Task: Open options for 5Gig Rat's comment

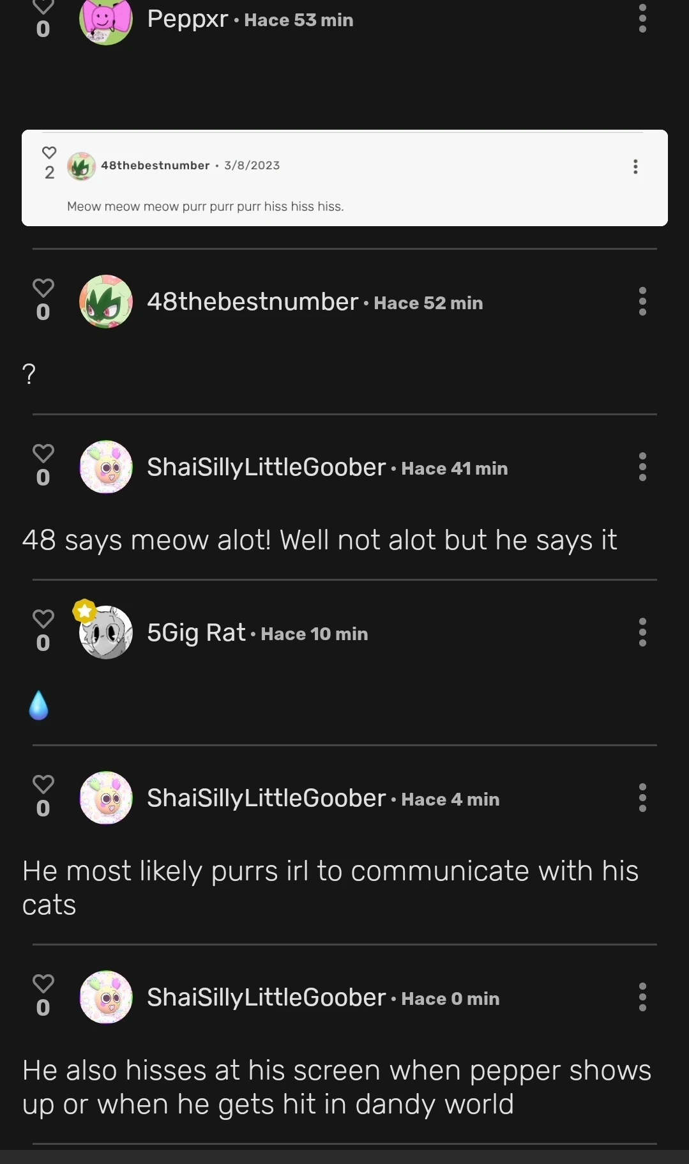Action: [x=642, y=632]
